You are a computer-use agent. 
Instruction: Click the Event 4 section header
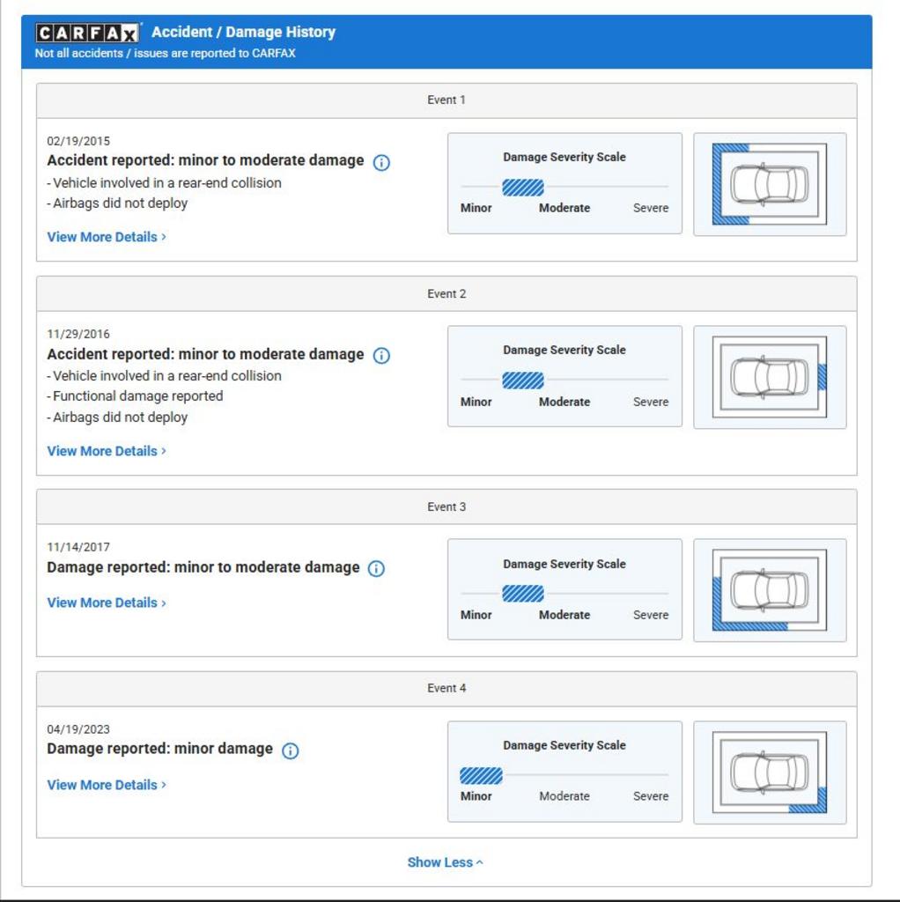coord(446,689)
